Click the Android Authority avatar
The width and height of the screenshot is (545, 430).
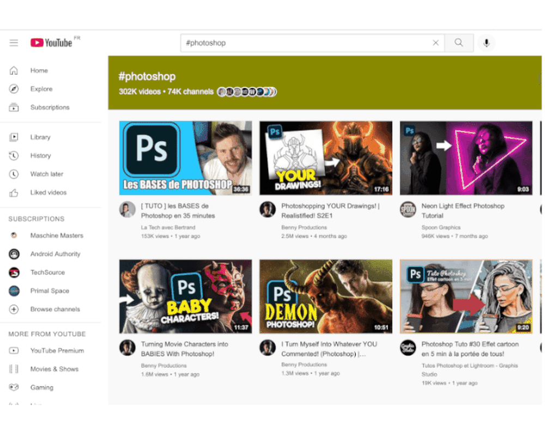[x=14, y=254]
